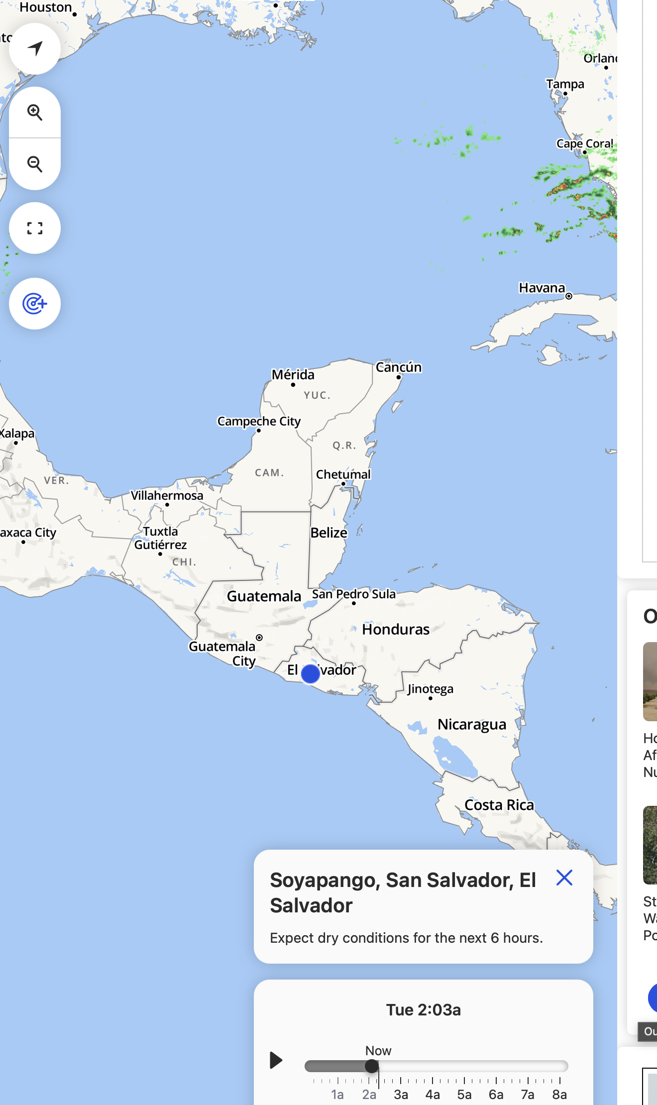Click the Soyapango location title
The height and width of the screenshot is (1105, 657).
[403, 893]
